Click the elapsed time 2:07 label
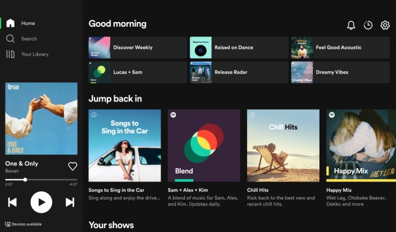396x232 pixels. (9, 184)
